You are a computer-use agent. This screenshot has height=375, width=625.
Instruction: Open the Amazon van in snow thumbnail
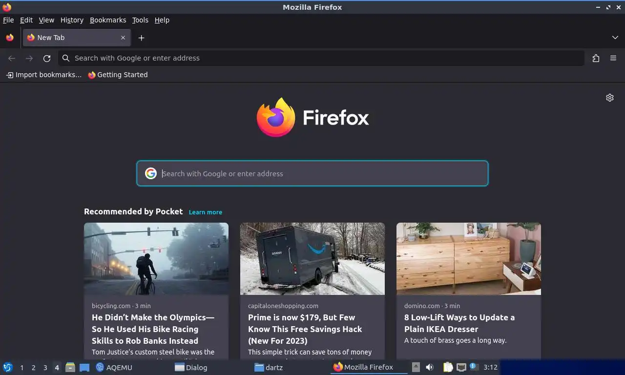pos(312,259)
